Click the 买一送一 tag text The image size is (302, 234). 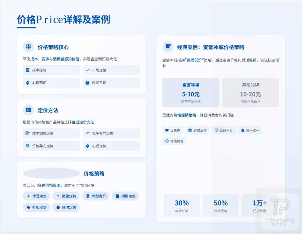click(x=253, y=130)
